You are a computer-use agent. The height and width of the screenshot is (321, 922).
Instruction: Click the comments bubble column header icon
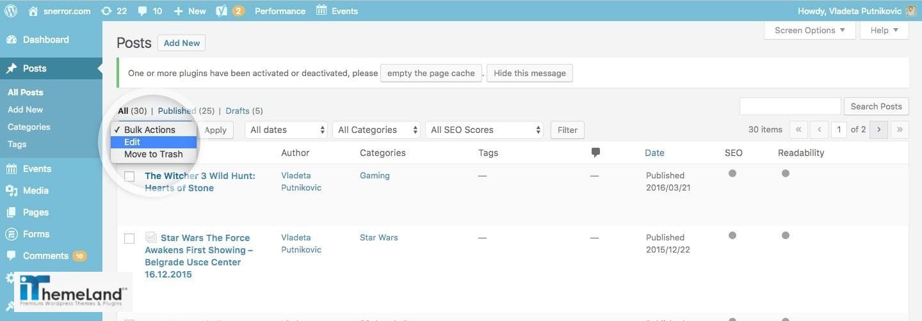(595, 153)
